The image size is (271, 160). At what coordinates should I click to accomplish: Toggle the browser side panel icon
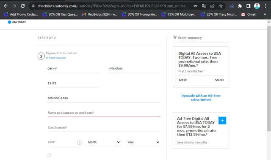click(249, 6)
